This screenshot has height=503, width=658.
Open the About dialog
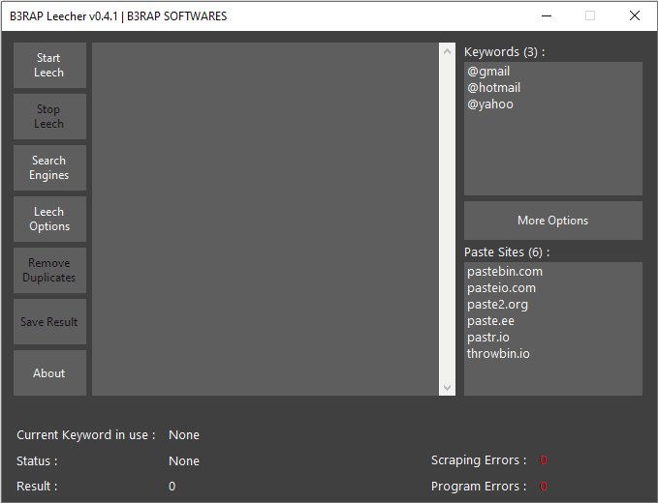coord(49,372)
